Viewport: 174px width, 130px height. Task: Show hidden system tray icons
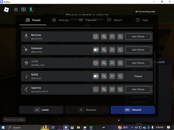coord(132,128)
